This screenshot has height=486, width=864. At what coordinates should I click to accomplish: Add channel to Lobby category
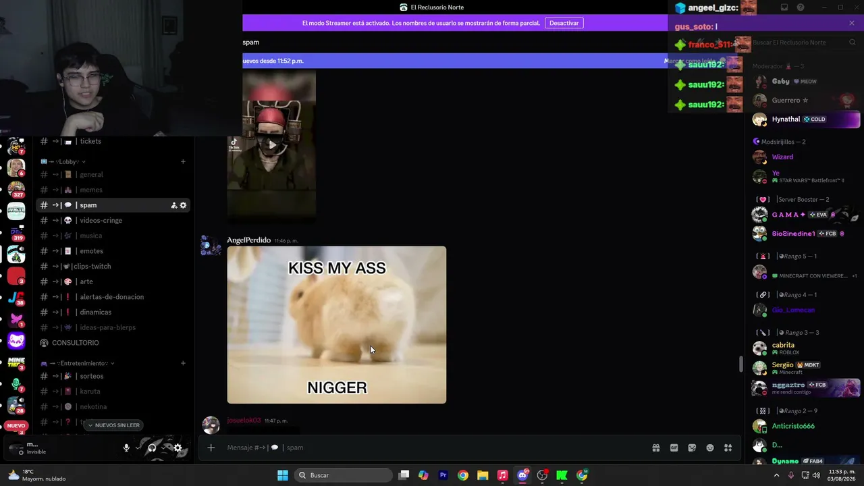click(183, 161)
